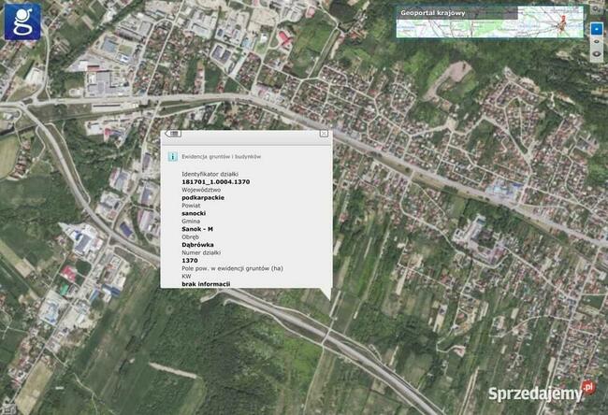This screenshot has height=415, width=608.
Task: Click the blue info "i" icon
Action: tap(173, 156)
